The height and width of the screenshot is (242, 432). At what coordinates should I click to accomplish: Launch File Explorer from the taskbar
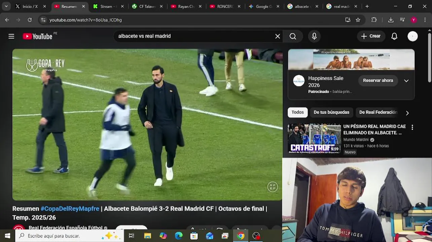(x=147, y=236)
